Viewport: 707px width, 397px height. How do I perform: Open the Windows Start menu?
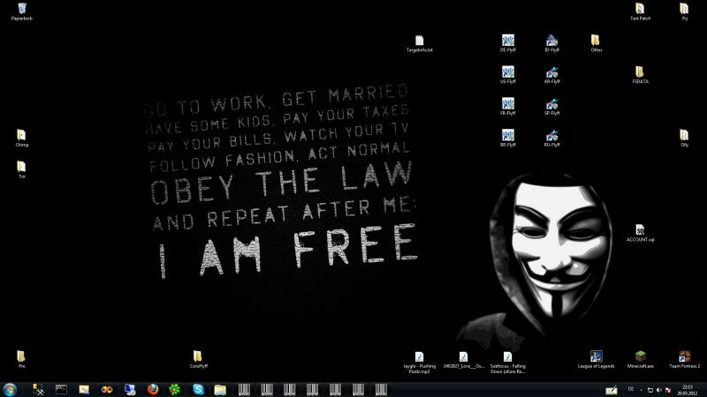tap(11, 388)
